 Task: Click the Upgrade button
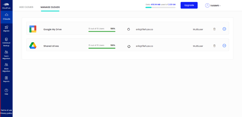tap(189, 5)
